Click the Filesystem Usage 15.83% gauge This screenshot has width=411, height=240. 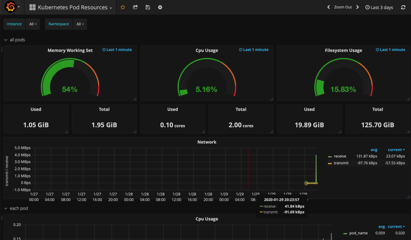tap(343, 78)
